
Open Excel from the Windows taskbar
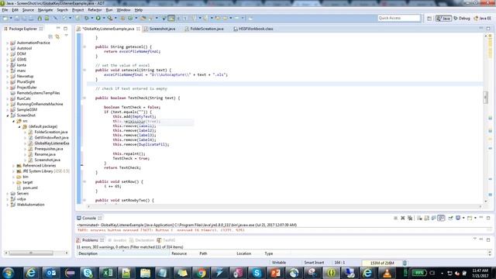tap(108, 273)
